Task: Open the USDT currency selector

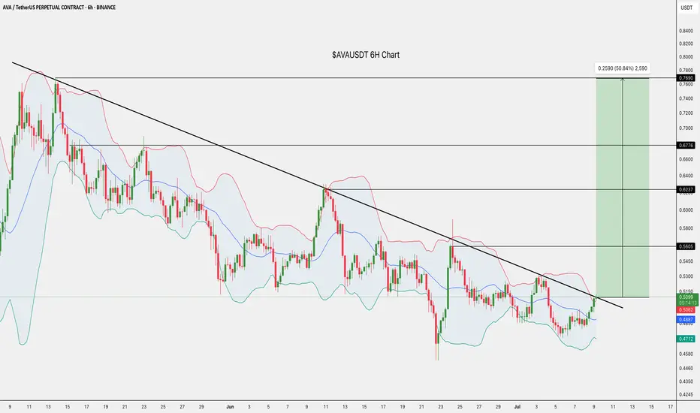Action: [x=686, y=8]
